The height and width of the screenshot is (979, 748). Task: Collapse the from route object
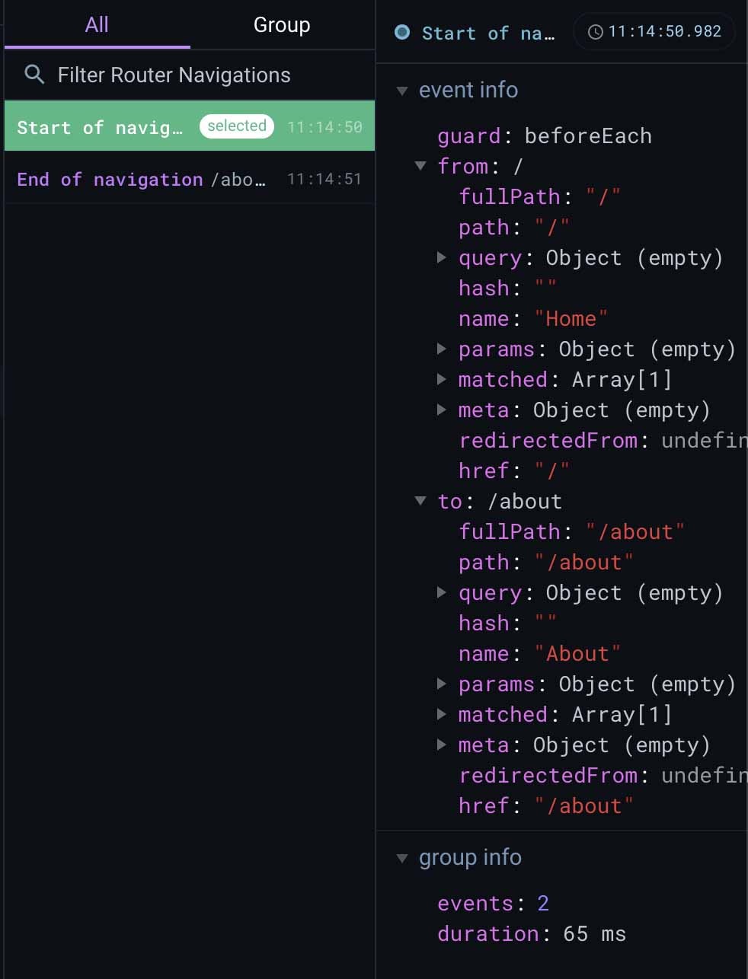[420, 166]
